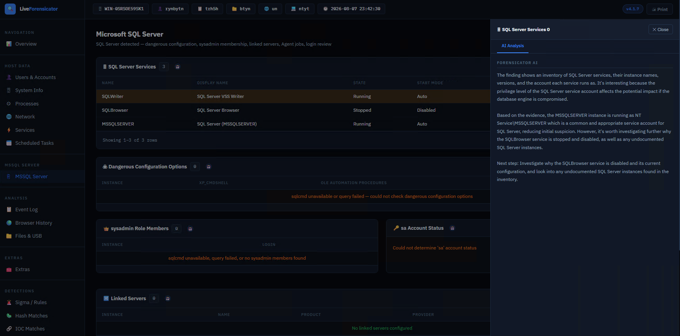Open Scheduled Tasks calendar icon
The width and height of the screenshot is (680, 336).
click(9, 143)
